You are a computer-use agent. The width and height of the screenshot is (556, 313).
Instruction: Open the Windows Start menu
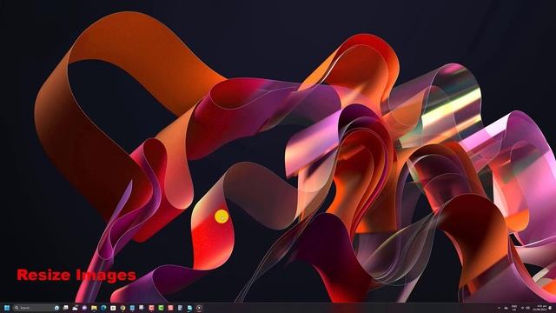[x=7, y=308]
